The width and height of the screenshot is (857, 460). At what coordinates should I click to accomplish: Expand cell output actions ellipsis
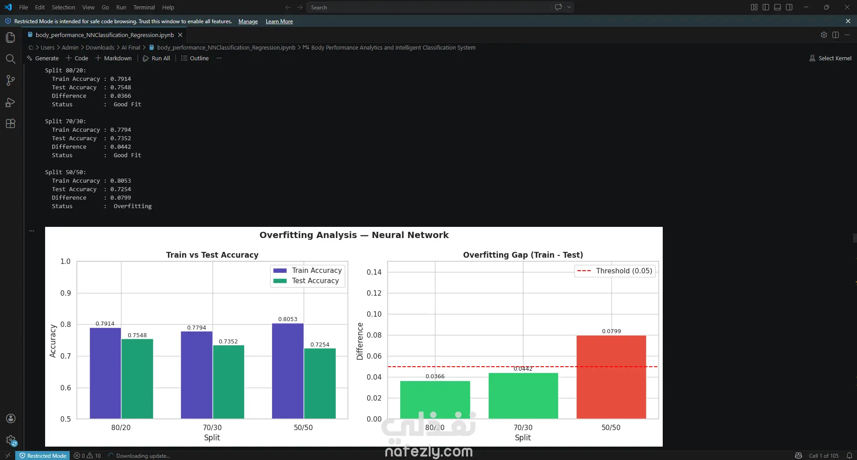(32, 231)
